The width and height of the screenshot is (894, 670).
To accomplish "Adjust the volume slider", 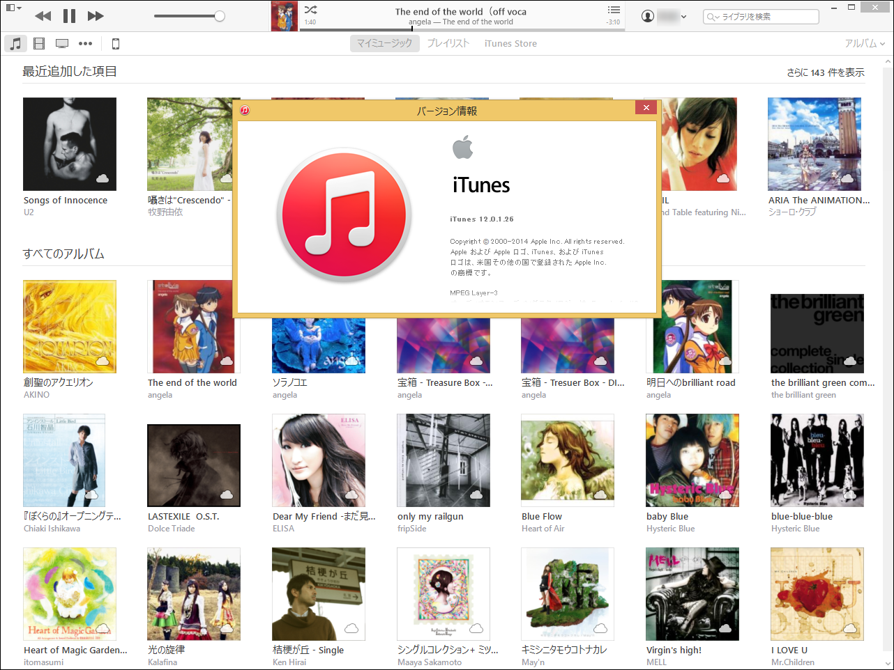I will click(x=190, y=15).
